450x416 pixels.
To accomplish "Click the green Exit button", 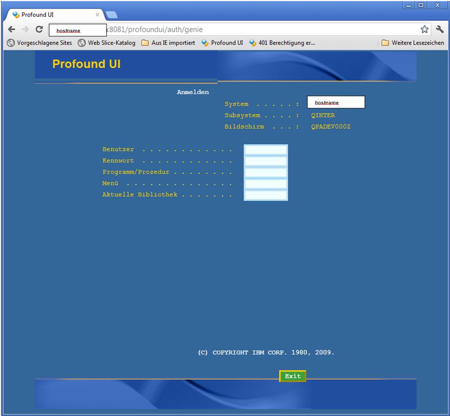I will (x=293, y=376).
